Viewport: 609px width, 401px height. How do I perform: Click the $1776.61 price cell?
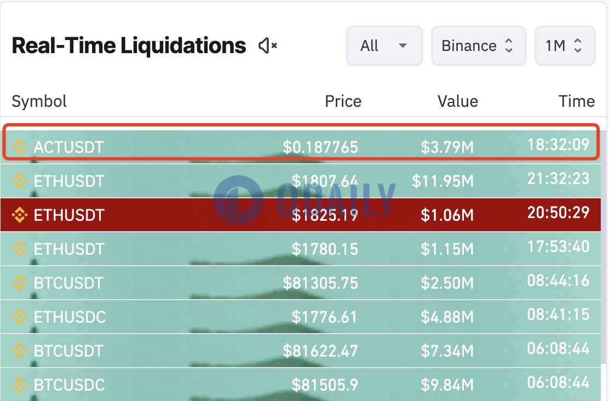[324, 317]
